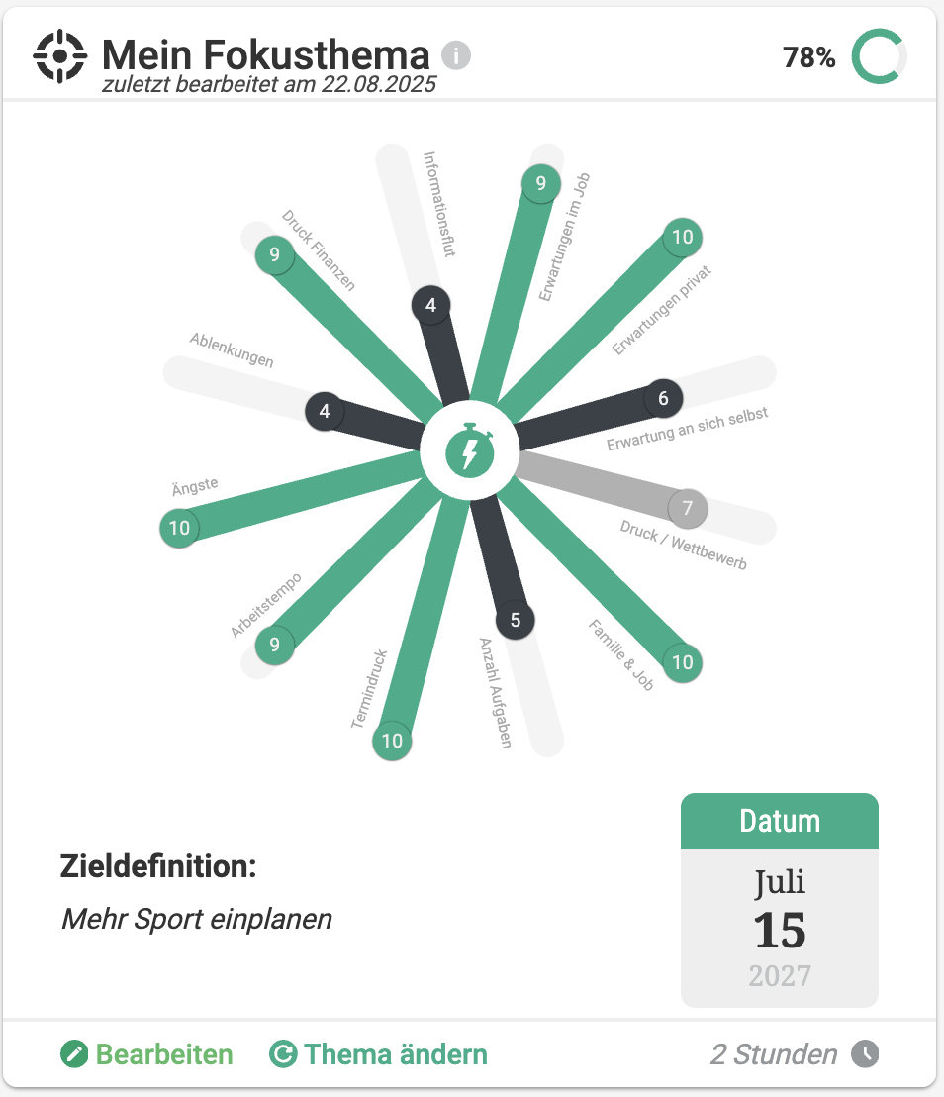
Task: Click the Zieldefinition text Mehr Sport einplanen
Action: [x=197, y=919]
